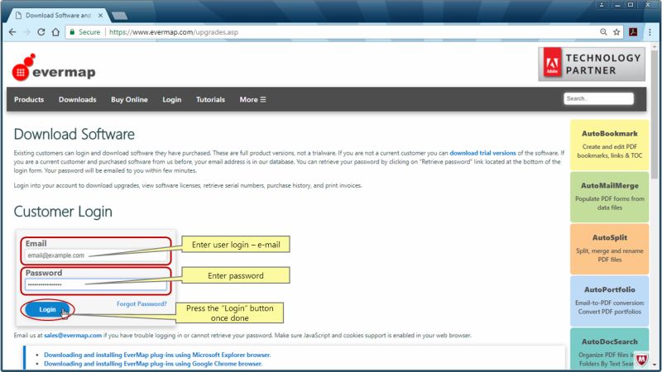
Task: Click the Secure padlock icon
Action: point(72,32)
